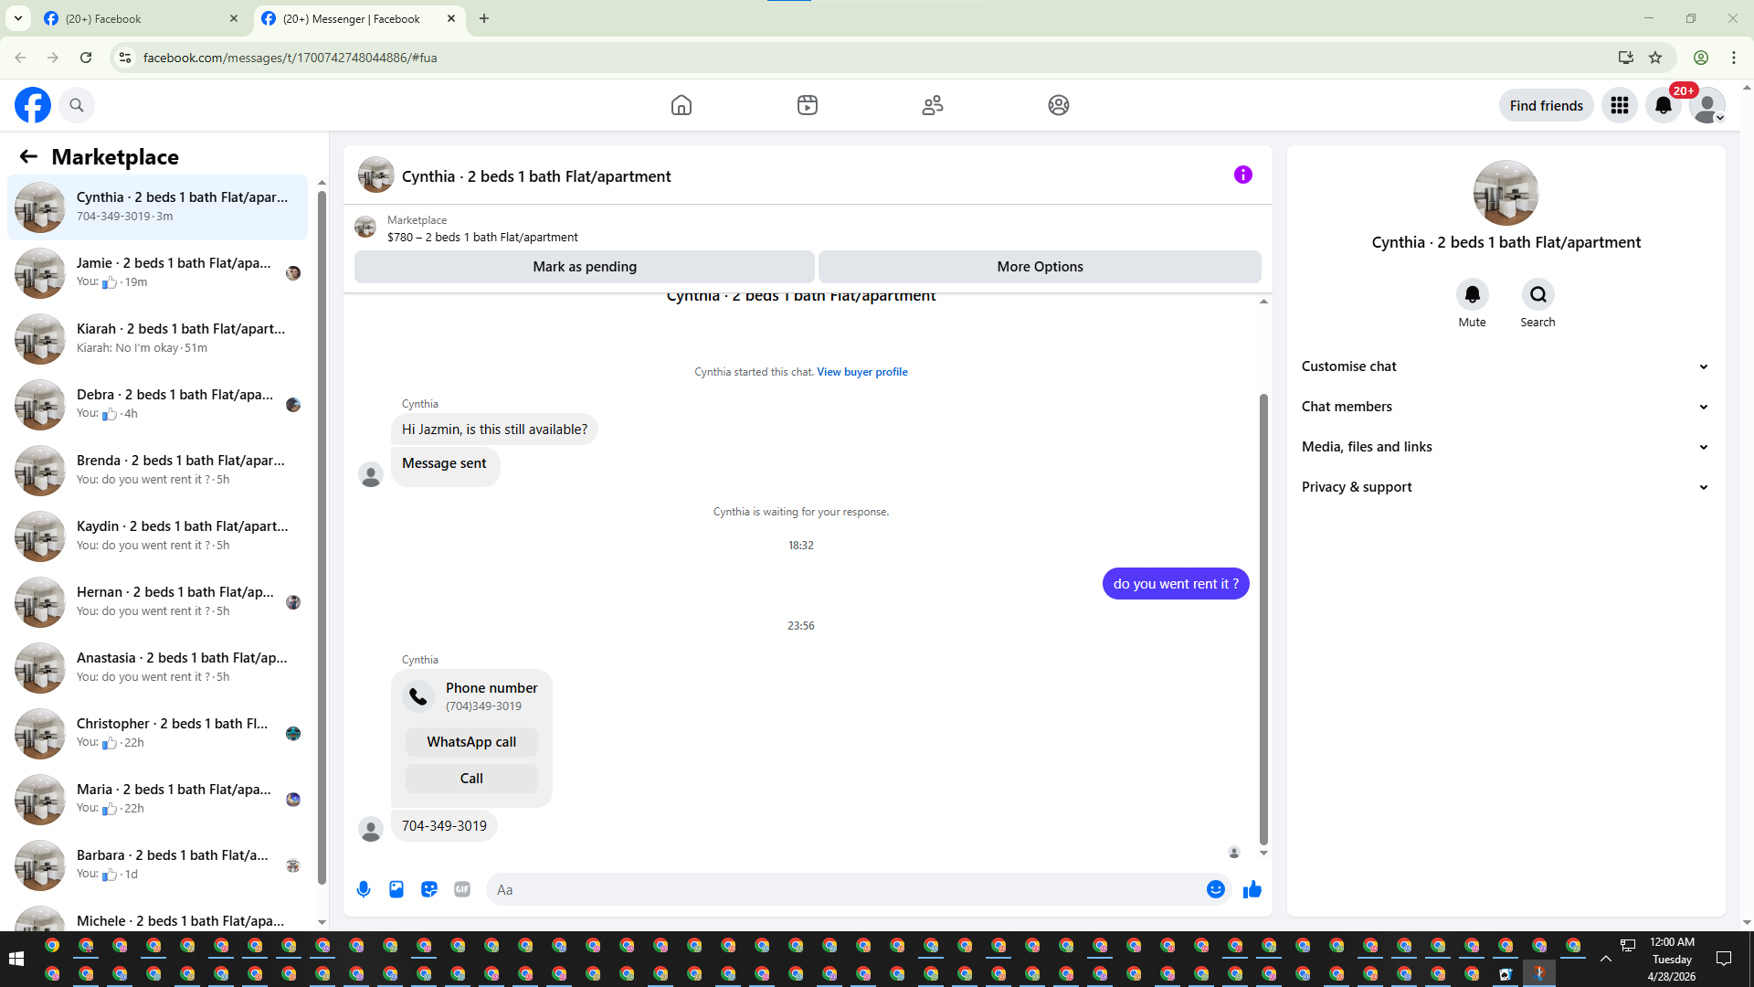The width and height of the screenshot is (1754, 987).
Task: Send a thumbs-up like
Action: pyautogui.click(x=1252, y=889)
